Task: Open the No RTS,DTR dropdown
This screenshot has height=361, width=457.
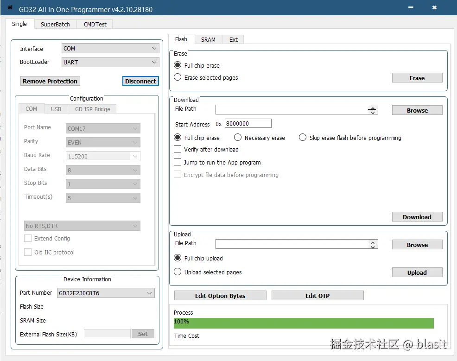Action: click(82, 226)
